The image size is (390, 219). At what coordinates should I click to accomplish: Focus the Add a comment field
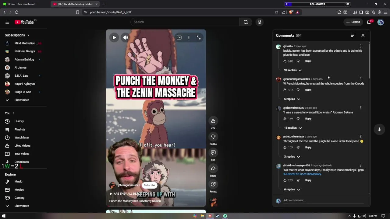coord(323,200)
